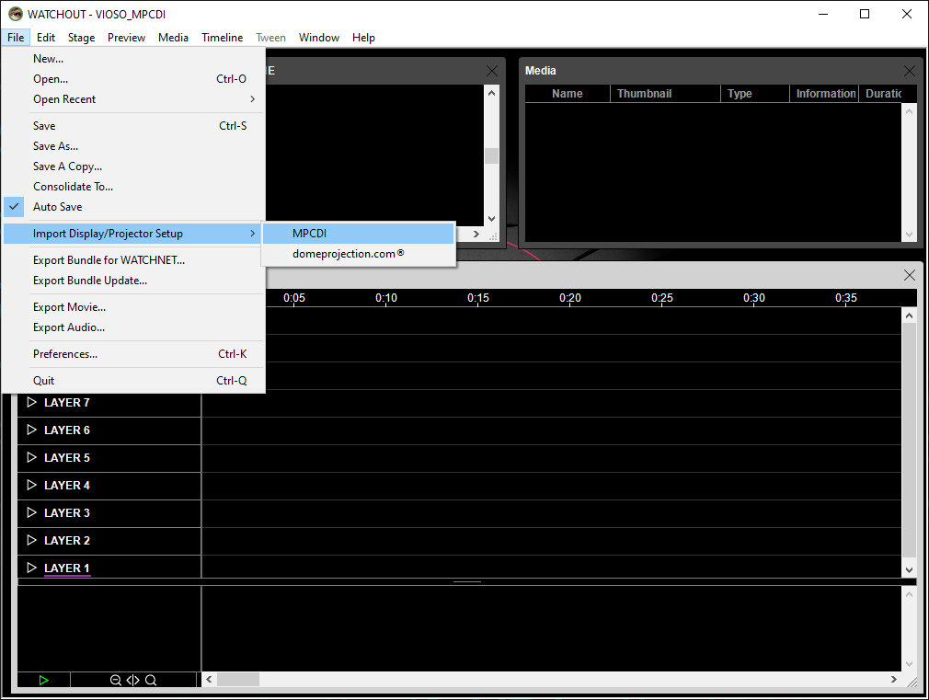Close the Timeline panel

[x=909, y=275]
